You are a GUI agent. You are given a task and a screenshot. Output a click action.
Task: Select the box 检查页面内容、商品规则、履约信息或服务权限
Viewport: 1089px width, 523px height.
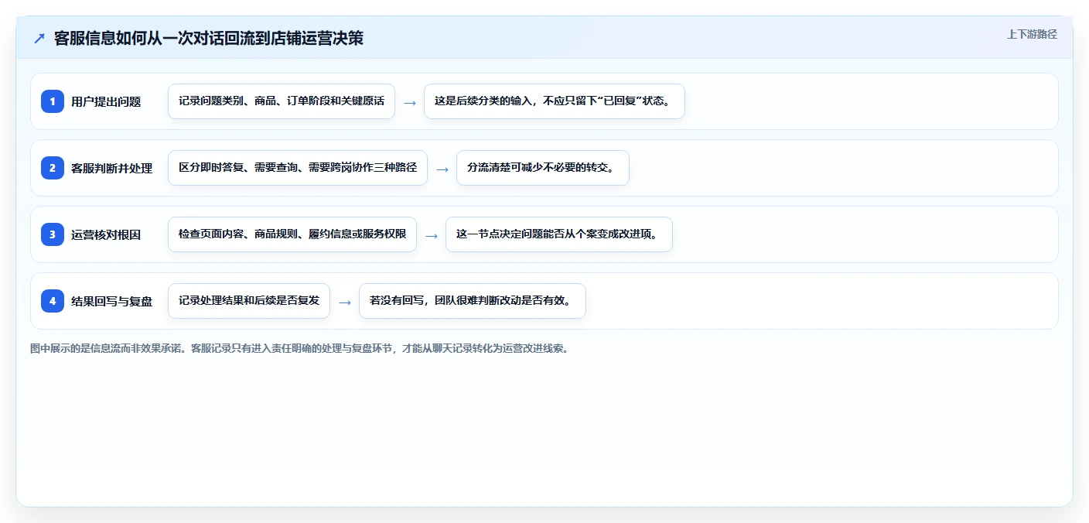tap(292, 234)
